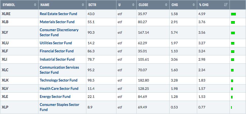Click the descending sort icon in % CHG header

coord(226,5)
